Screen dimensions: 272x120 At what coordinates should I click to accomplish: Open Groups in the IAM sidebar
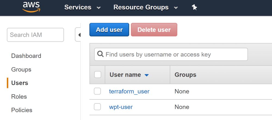point(21,69)
